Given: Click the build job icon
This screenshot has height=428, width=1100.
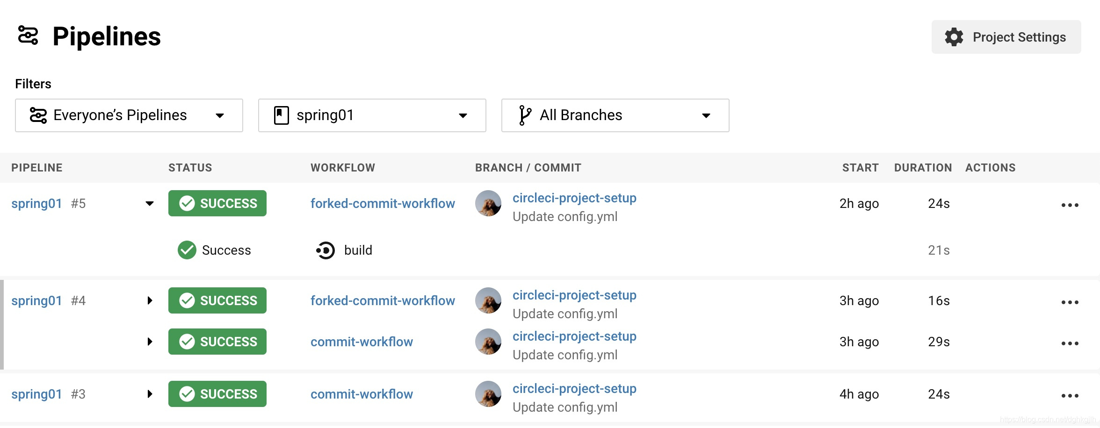Looking at the screenshot, I should 326,250.
